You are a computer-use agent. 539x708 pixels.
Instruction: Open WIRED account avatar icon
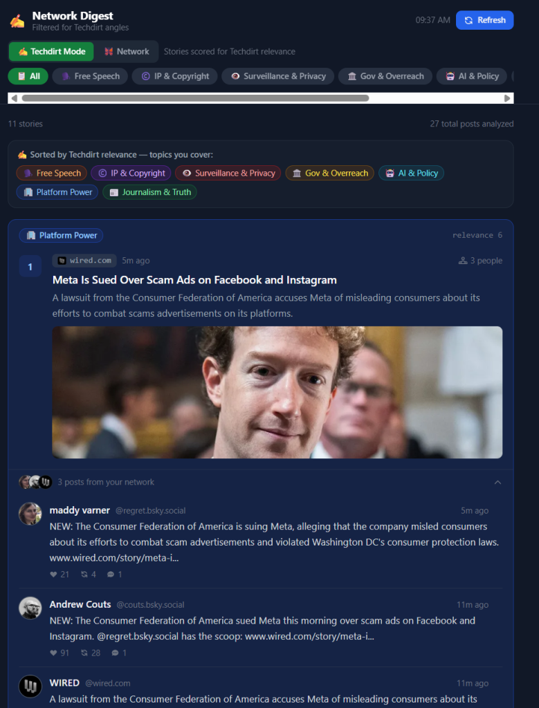tap(30, 686)
